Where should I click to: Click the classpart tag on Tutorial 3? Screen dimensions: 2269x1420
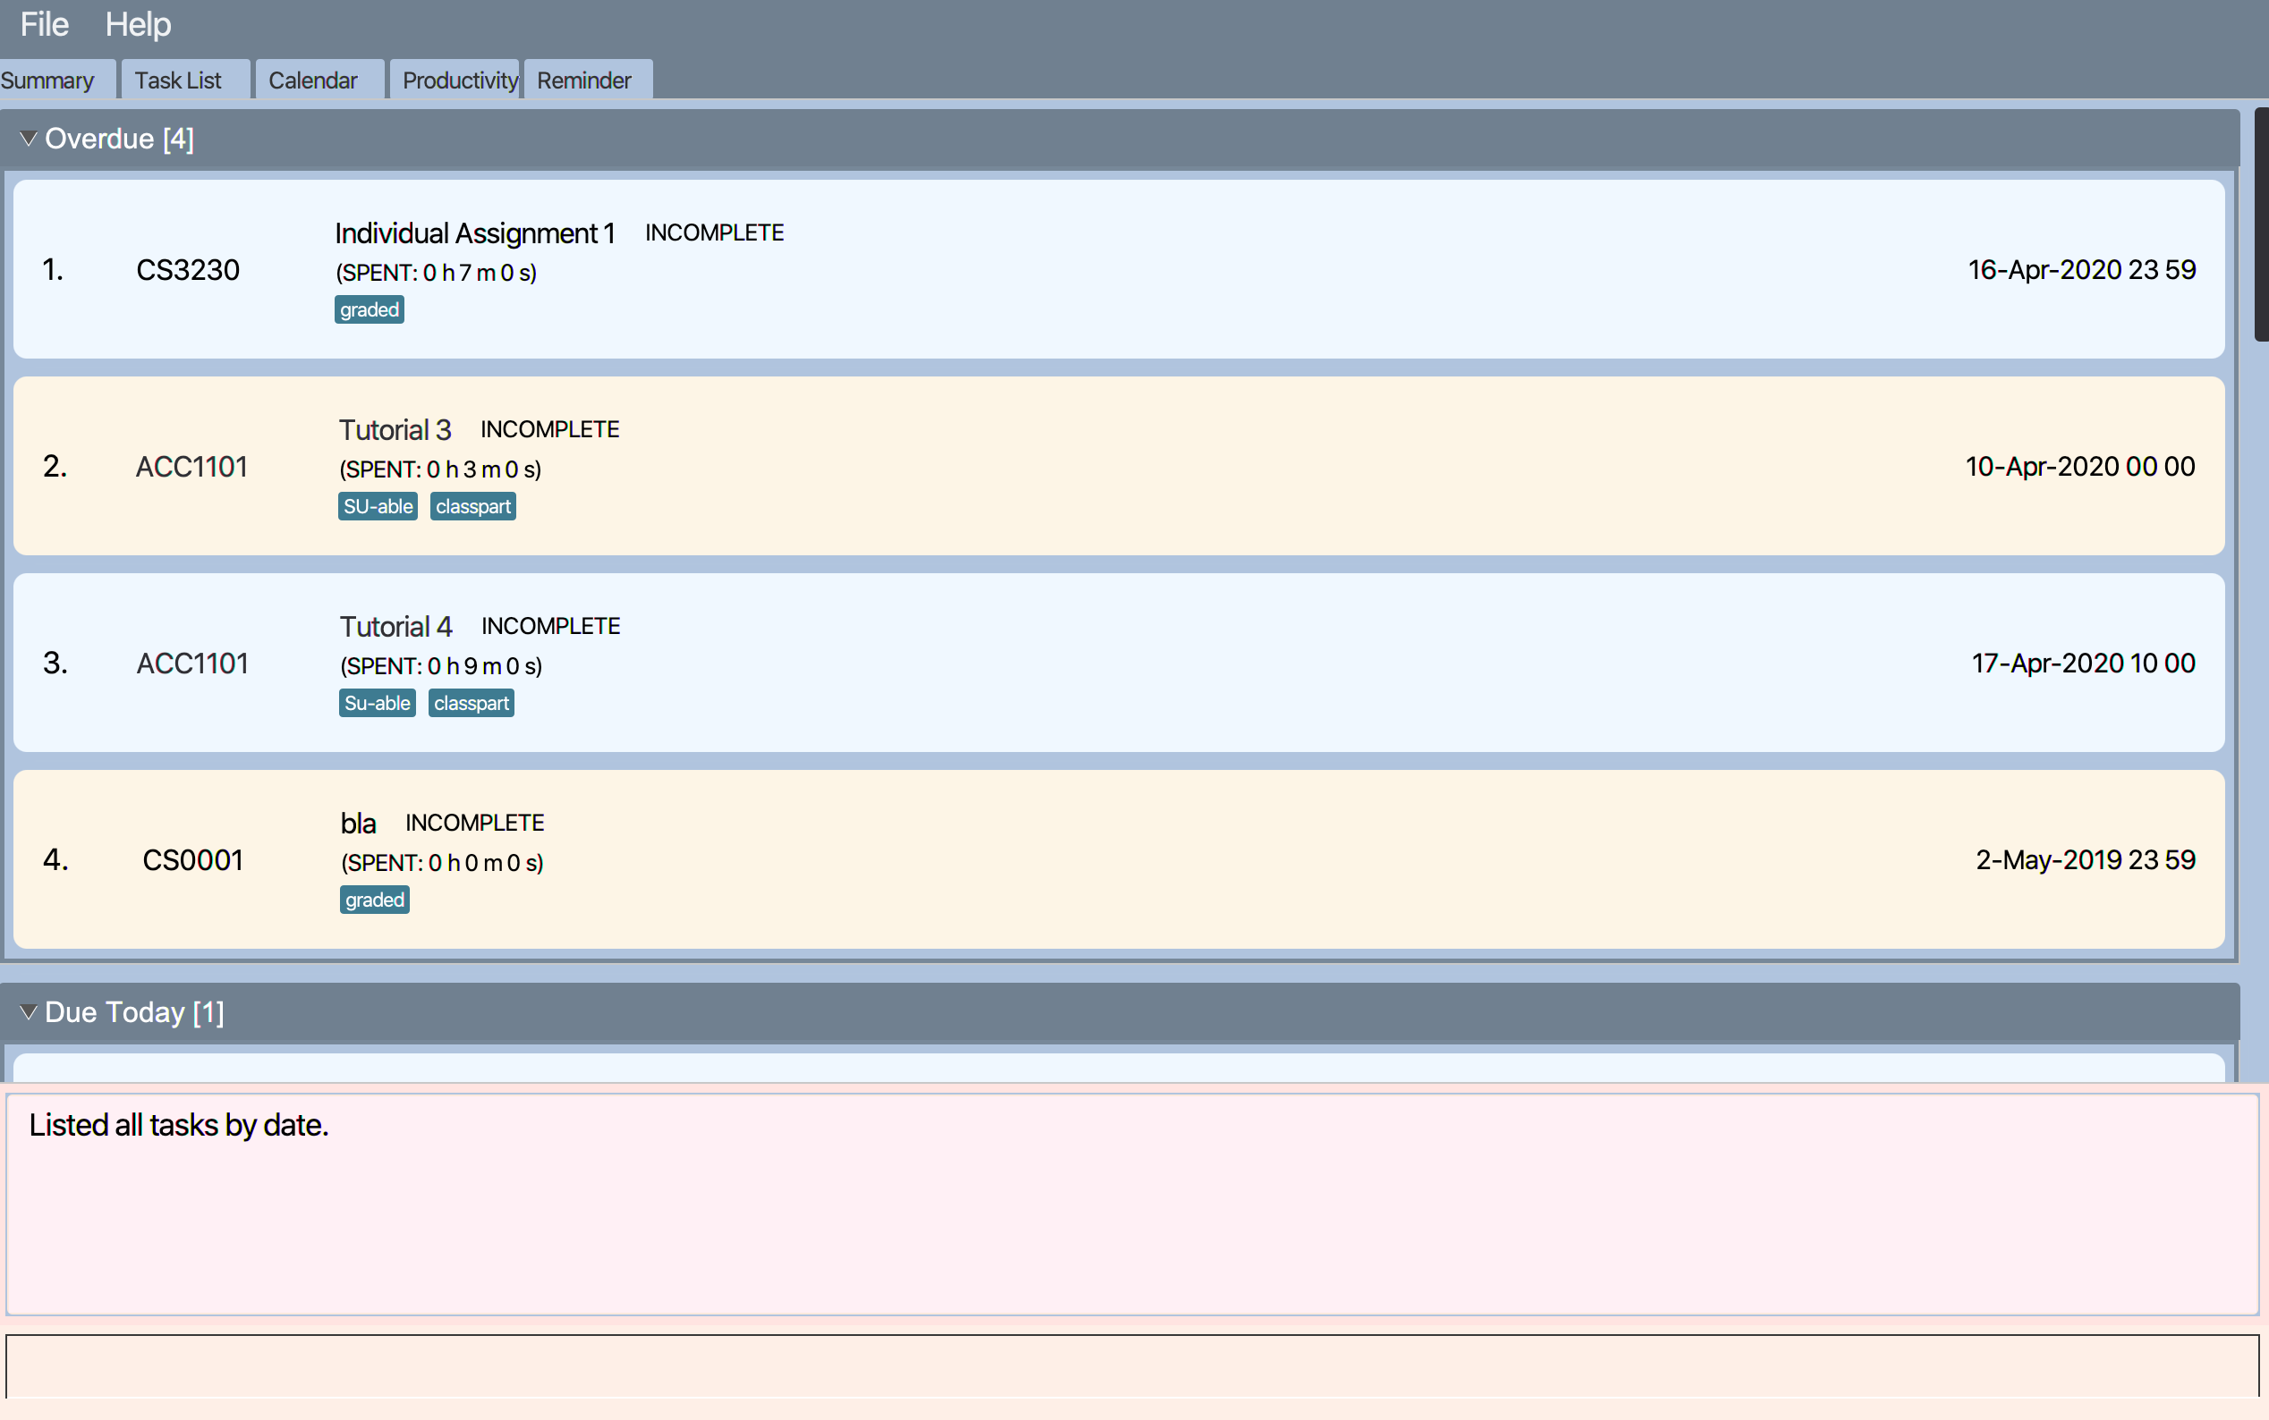473,507
